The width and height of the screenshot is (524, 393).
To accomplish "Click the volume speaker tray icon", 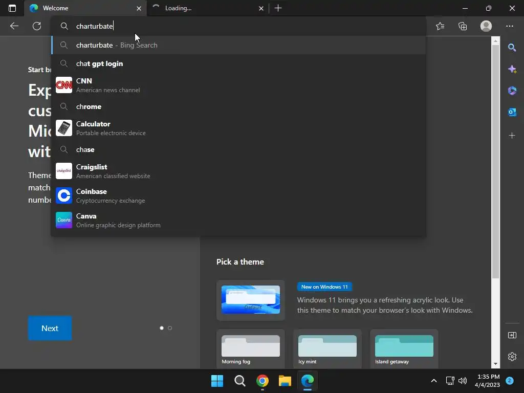I will (x=463, y=381).
